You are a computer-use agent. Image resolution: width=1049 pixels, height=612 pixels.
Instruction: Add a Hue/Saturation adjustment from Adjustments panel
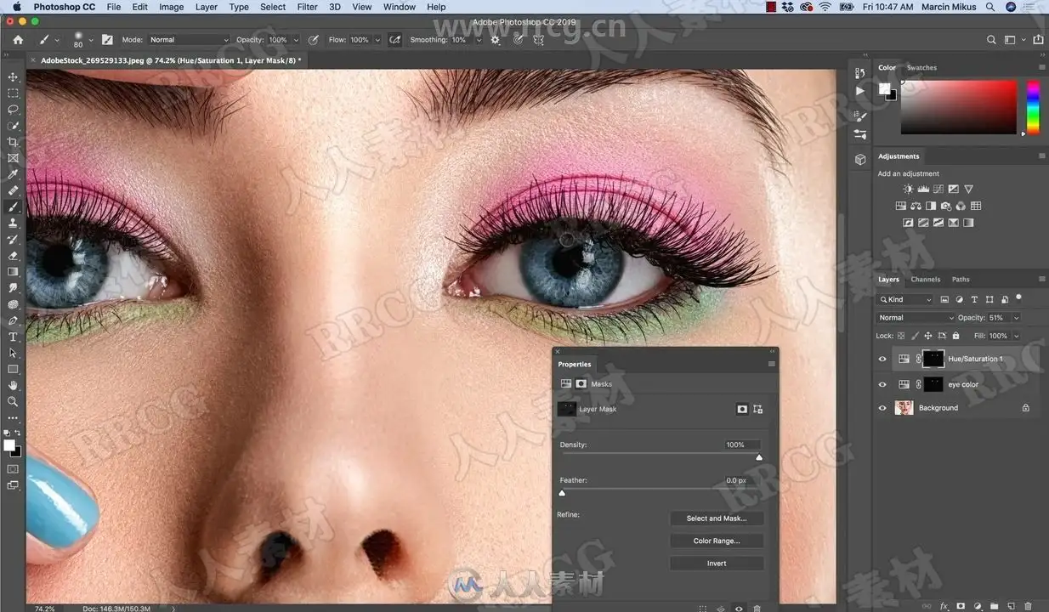click(x=900, y=206)
